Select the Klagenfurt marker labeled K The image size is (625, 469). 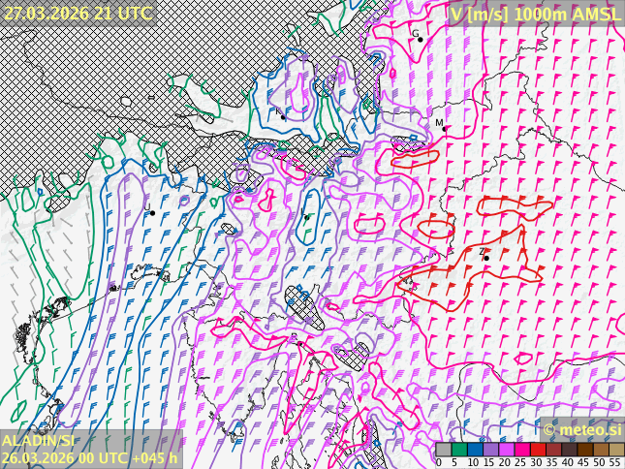283,116
